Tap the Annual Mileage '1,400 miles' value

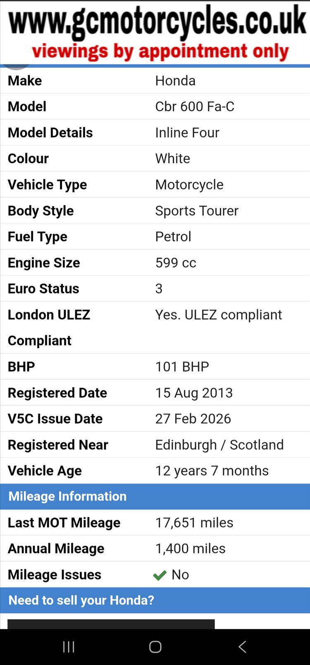pyautogui.click(x=190, y=548)
